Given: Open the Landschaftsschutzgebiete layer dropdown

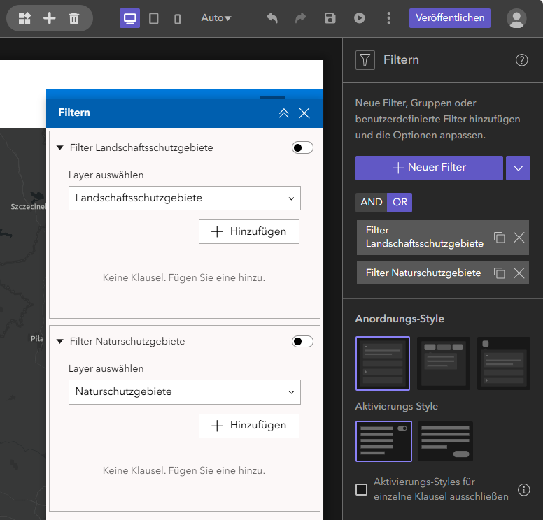Looking at the screenshot, I should coord(185,198).
